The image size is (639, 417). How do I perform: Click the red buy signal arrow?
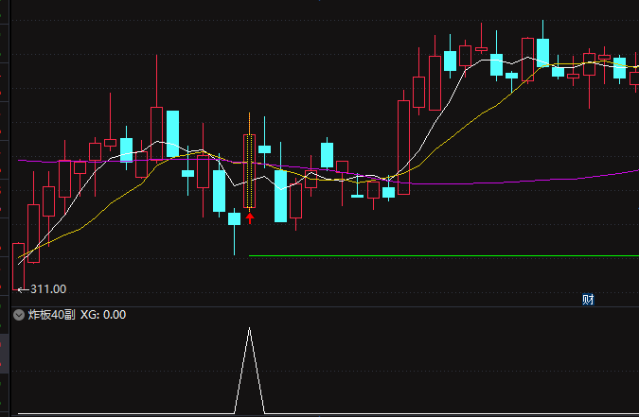(x=250, y=217)
